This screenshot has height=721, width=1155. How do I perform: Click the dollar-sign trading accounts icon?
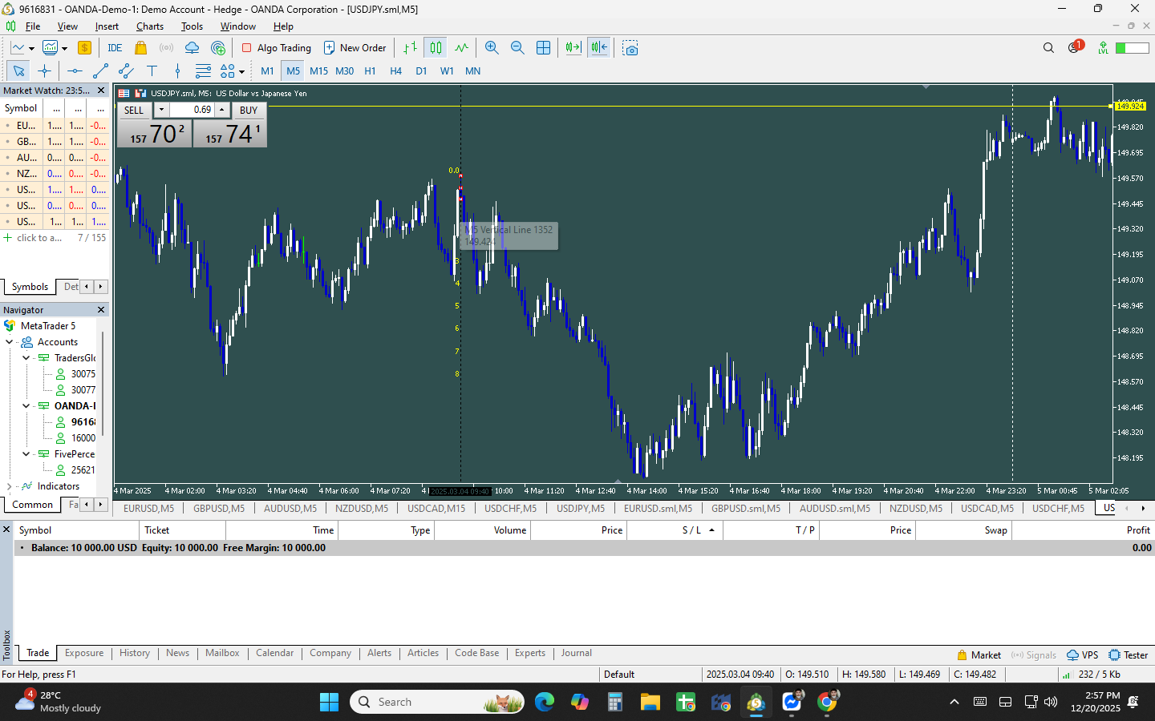(x=84, y=48)
